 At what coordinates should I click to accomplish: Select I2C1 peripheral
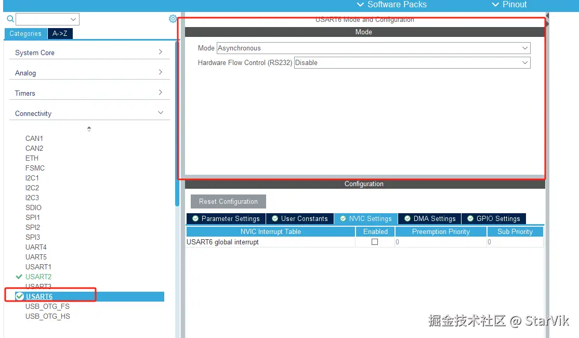click(x=32, y=178)
